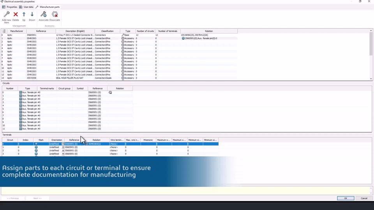
Task: Click the relation icon in circuit row 0
Action: click(x=110, y=93)
